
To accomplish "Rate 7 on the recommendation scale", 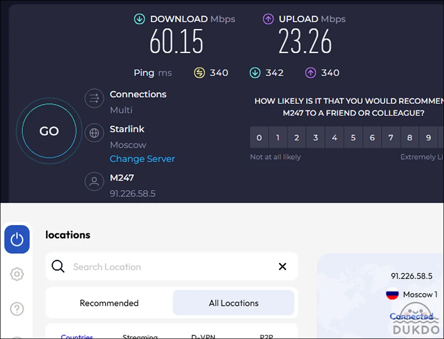I will [x=391, y=138].
